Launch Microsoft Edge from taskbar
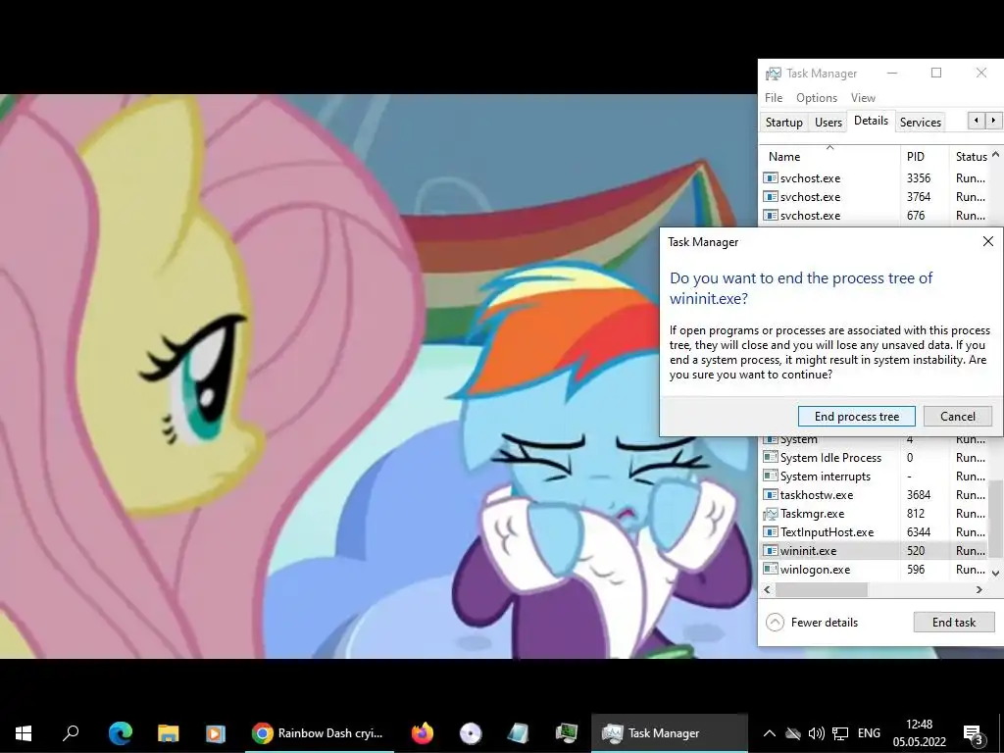1004x753 pixels. 121,732
